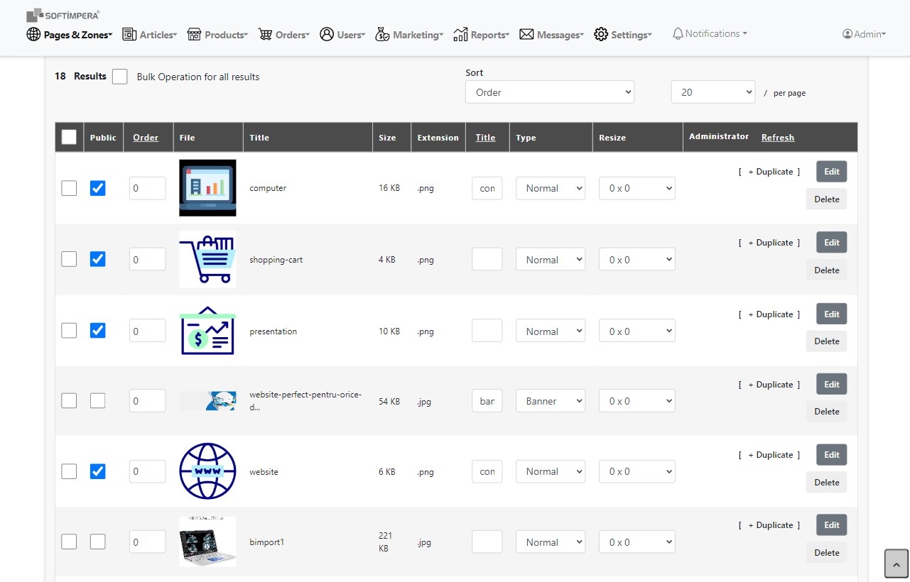Image resolution: width=910 pixels, height=582 pixels.
Task: Click Duplicate for the bimport1 row
Action: [769, 525]
